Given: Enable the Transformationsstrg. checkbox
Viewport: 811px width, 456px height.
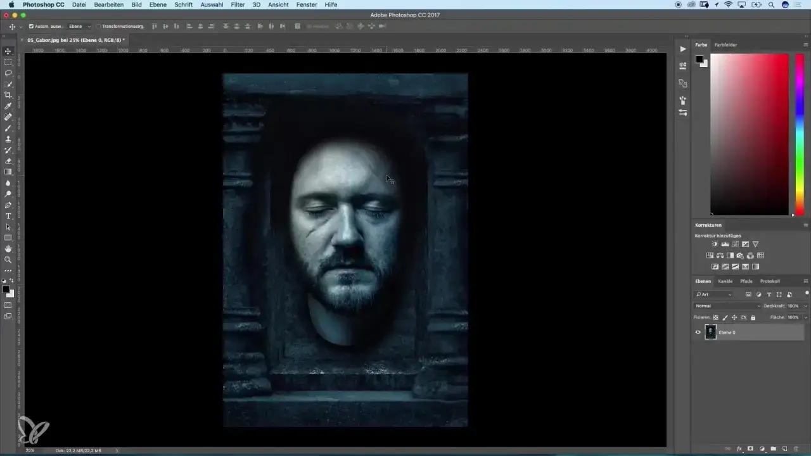Looking at the screenshot, I should coord(98,27).
